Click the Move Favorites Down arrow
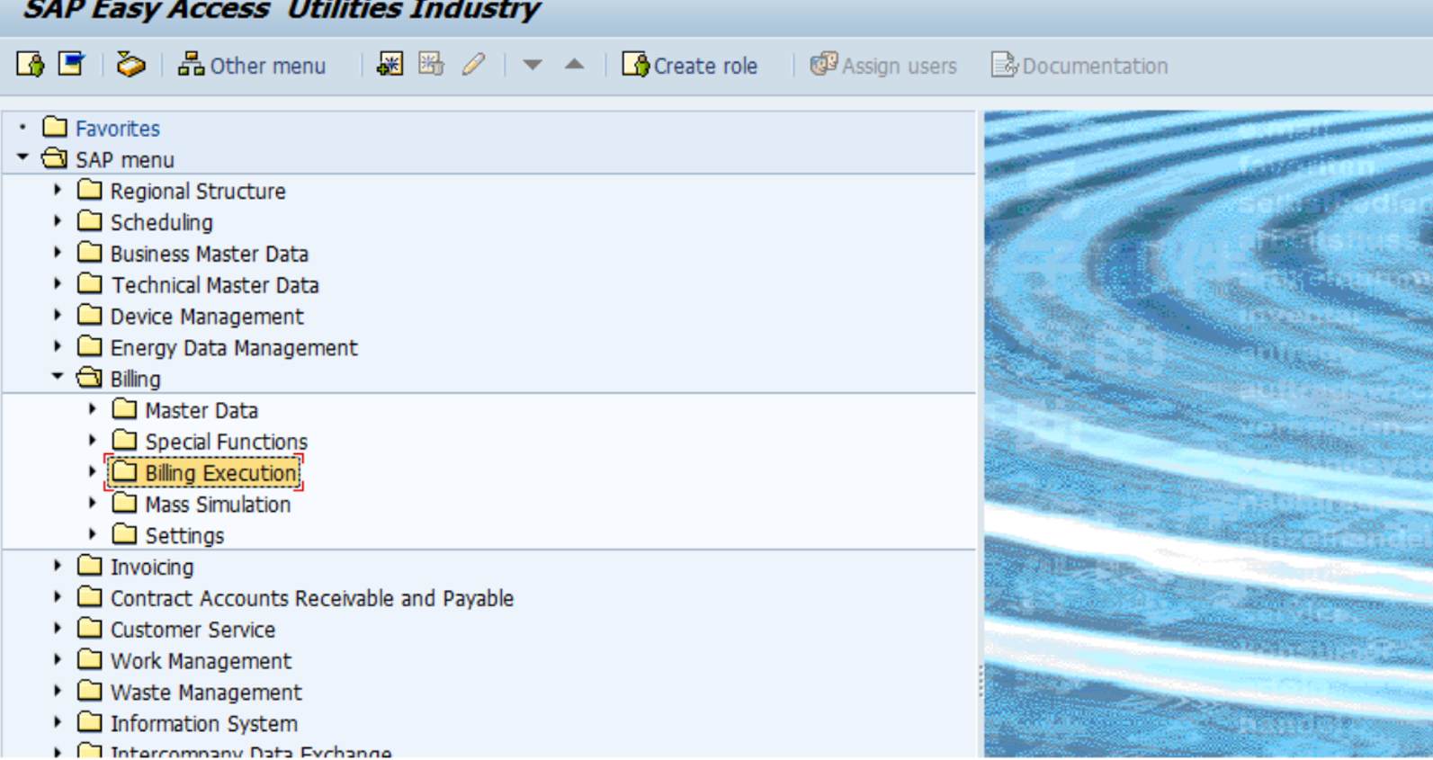Screen dimensions: 1433x760 pos(533,65)
